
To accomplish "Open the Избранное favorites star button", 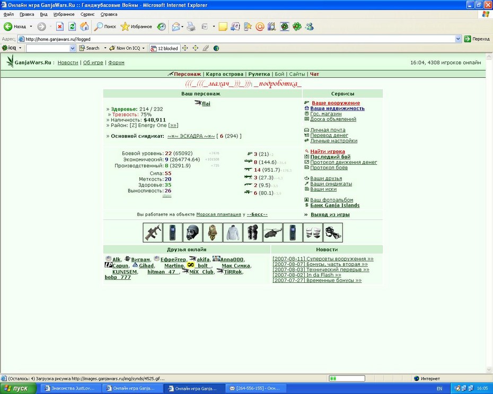I will coord(136,26).
